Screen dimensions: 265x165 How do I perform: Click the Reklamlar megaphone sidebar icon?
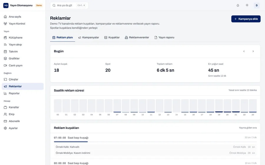[x=5, y=86]
